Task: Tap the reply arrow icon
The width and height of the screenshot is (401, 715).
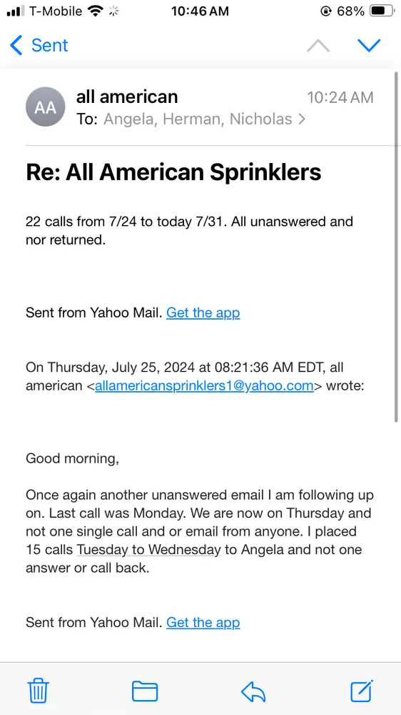Action: pos(253,691)
